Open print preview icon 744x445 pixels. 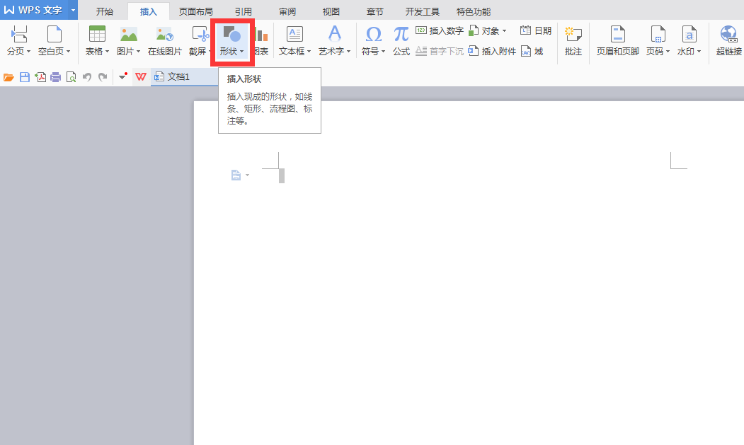point(71,77)
